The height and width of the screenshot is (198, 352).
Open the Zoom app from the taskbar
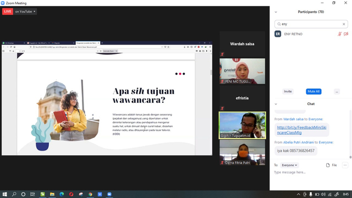tap(109, 194)
